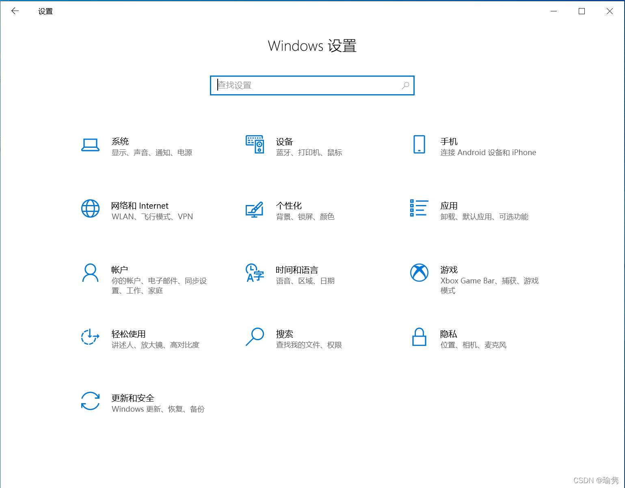This screenshot has height=488, width=625.
Task: Click the description 位置、相机、麦克风
Action: click(x=474, y=345)
